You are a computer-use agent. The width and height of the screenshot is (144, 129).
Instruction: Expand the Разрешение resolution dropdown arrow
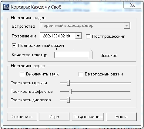pos(78,36)
